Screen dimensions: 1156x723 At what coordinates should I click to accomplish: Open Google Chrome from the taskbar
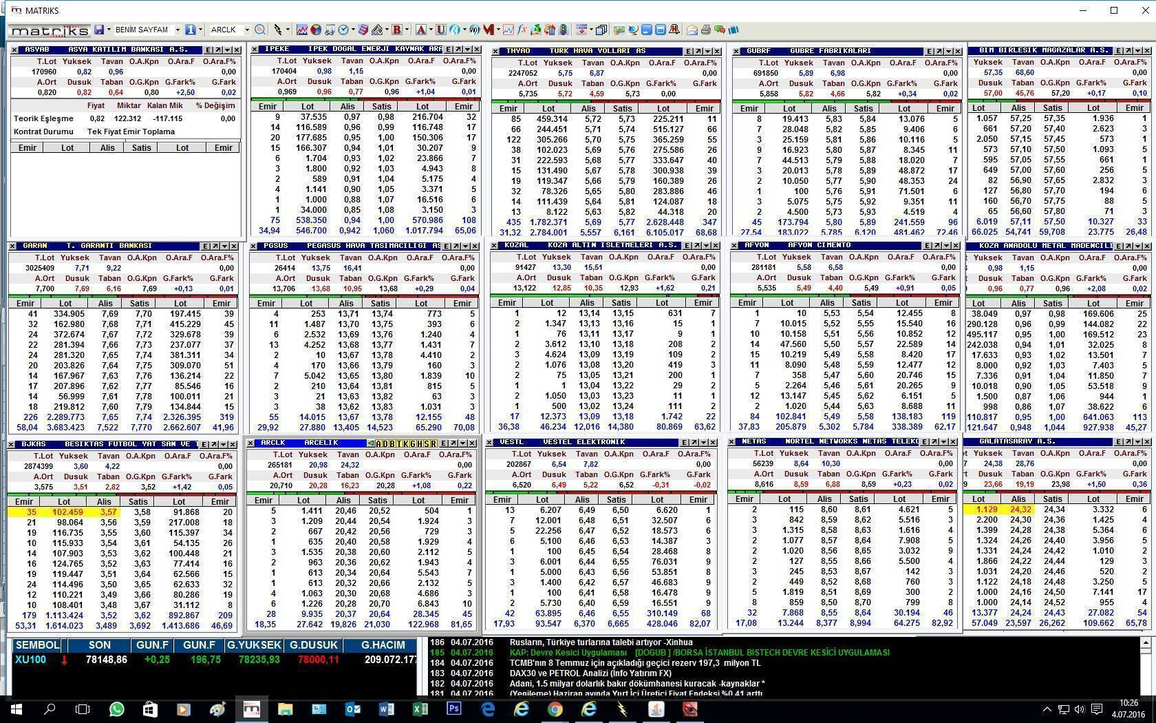tap(555, 709)
